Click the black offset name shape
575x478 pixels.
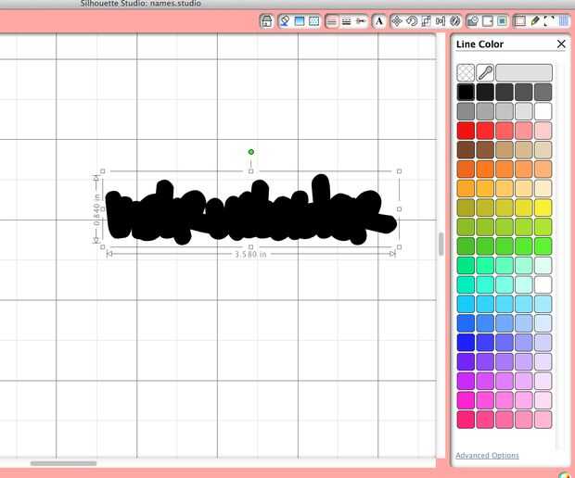pyautogui.click(x=250, y=214)
